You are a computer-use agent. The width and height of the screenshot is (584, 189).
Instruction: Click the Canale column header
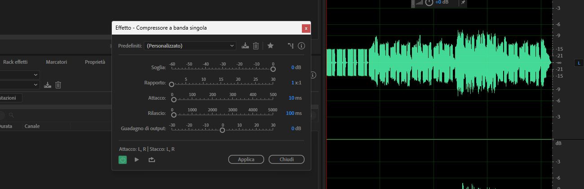click(x=32, y=126)
